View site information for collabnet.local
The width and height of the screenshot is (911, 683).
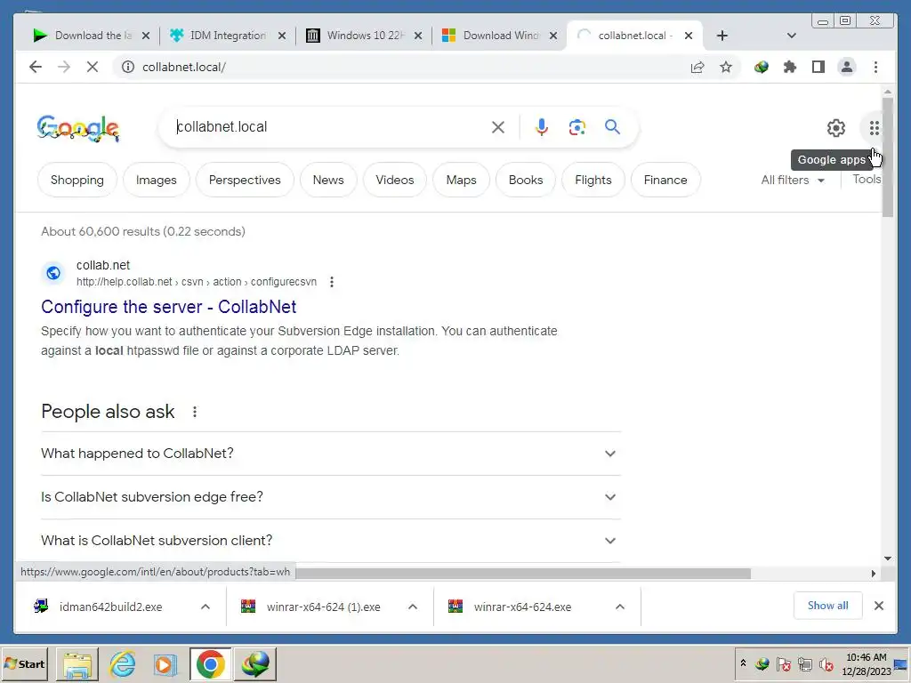tap(128, 67)
